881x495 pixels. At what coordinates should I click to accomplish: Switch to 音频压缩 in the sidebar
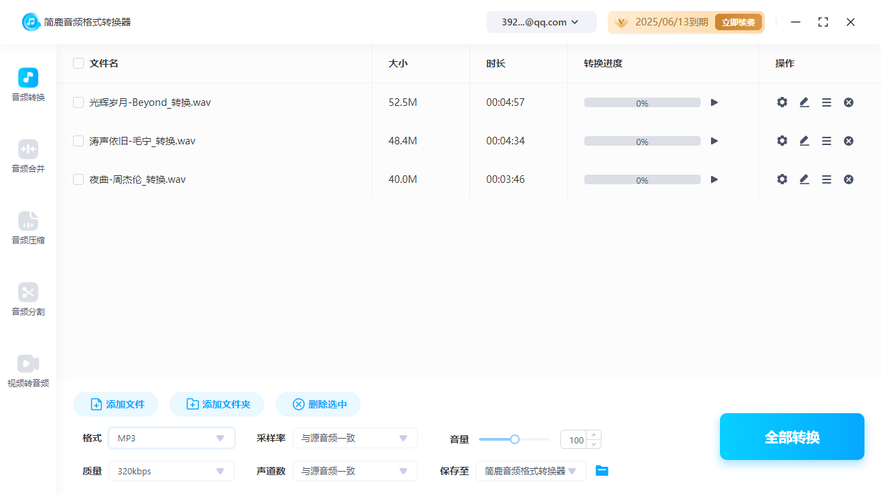tap(28, 228)
